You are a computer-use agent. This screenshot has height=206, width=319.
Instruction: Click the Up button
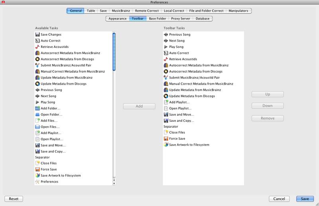coord(268,94)
